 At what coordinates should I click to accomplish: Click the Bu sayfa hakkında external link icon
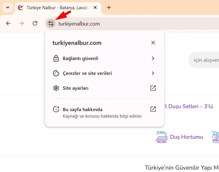(x=153, y=109)
